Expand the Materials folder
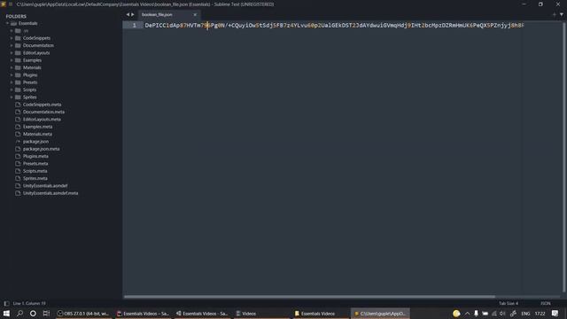 coord(12,67)
